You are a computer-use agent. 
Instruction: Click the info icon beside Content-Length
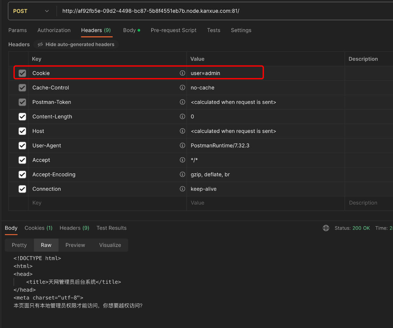tap(182, 116)
